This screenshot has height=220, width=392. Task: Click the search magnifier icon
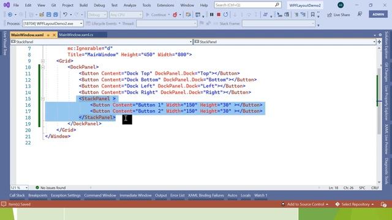277,5
